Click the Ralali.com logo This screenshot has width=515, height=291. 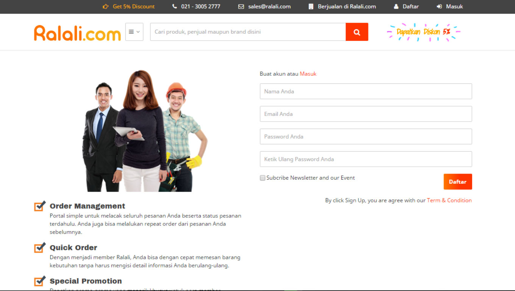click(77, 32)
